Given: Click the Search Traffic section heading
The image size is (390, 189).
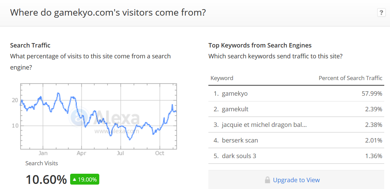Looking at the screenshot, I should [x=30, y=45].
